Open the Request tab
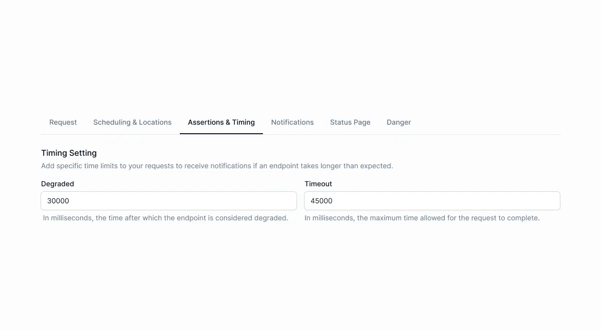 (63, 122)
